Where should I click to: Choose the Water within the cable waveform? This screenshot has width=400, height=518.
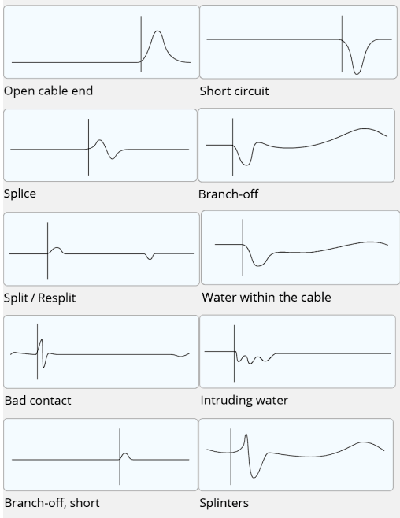300,247
